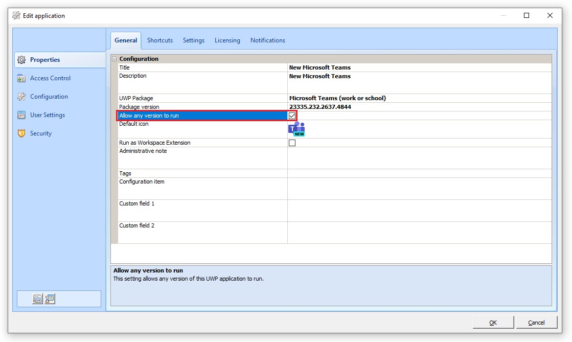
Task: Click the hourglass scheduling icon at bottom left
Action: click(x=49, y=299)
